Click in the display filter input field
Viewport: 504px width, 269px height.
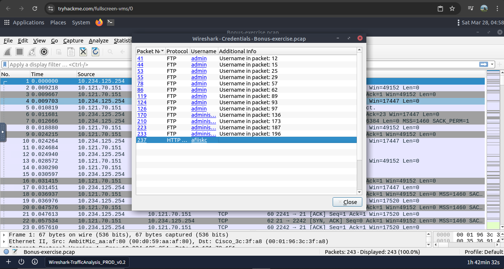[222, 65]
